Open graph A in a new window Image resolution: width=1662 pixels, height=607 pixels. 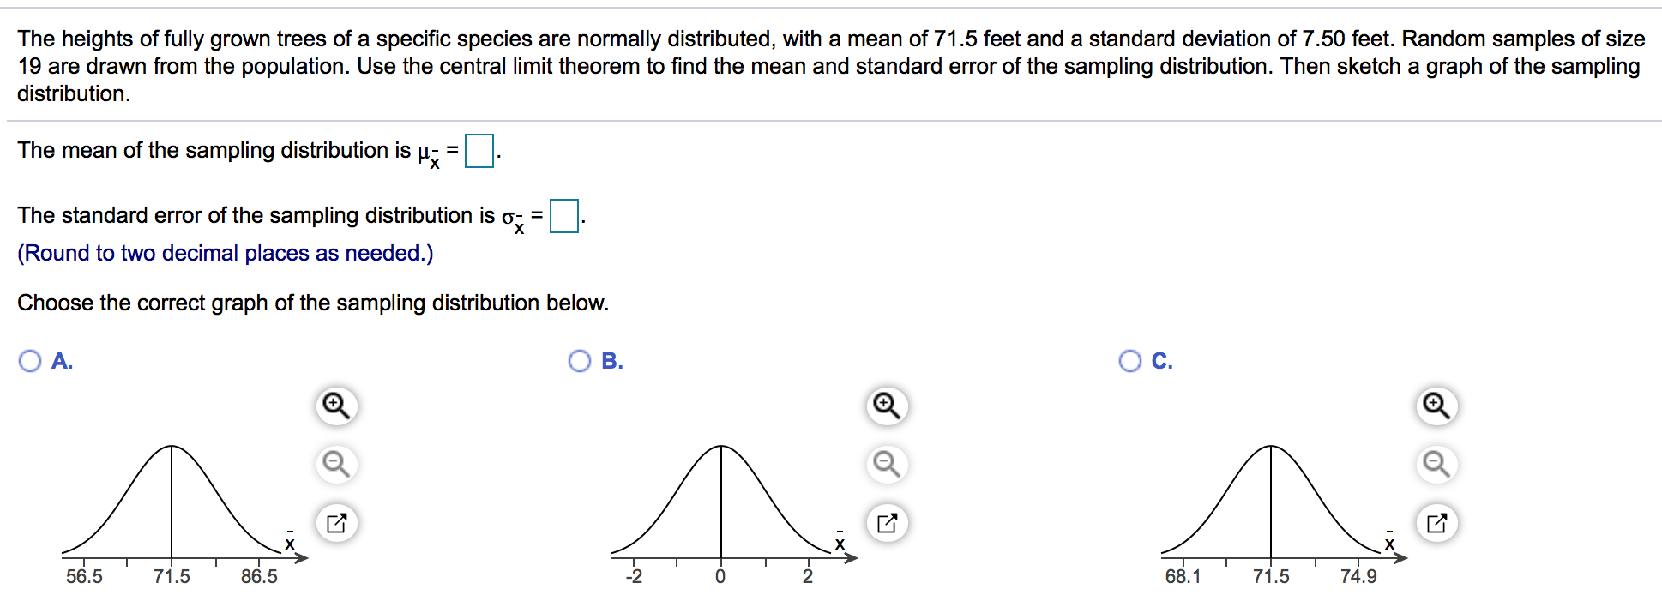pos(336,522)
